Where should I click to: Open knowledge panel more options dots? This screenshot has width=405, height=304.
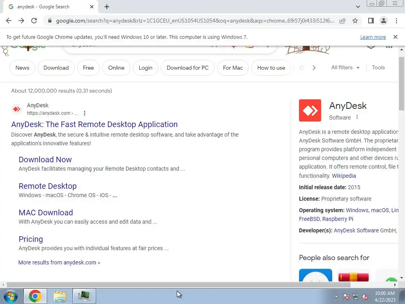coord(357,117)
